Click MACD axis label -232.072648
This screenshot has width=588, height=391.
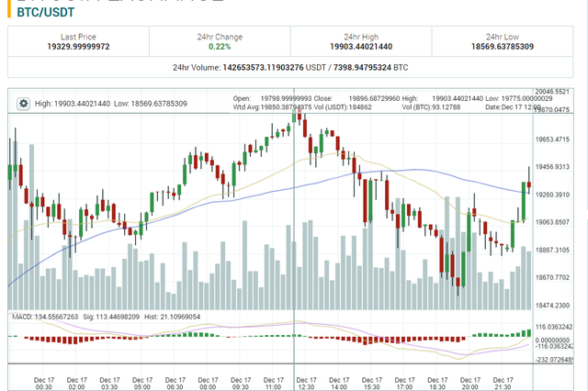point(554,360)
